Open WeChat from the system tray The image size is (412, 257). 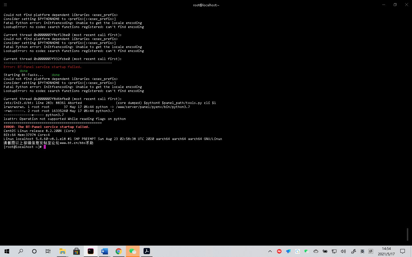(x=307, y=251)
